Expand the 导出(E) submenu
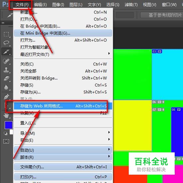The width and height of the screenshot is (183, 183). (63, 140)
